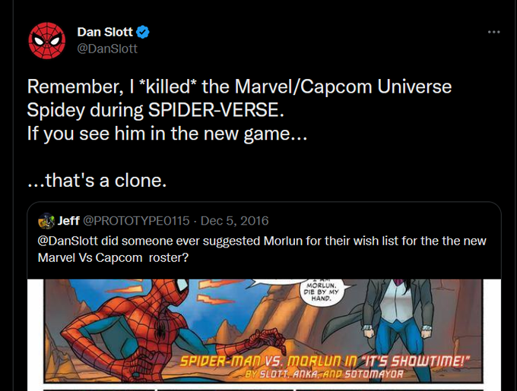This screenshot has width=517, height=391.
Task: Open the quoted tweet about Marvel Vs Capcom roster
Action: [x=264, y=240]
